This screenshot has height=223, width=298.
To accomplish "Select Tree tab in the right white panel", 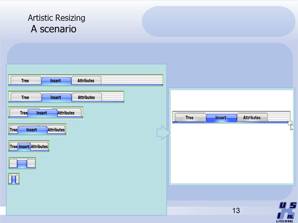I will tap(190, 118).
